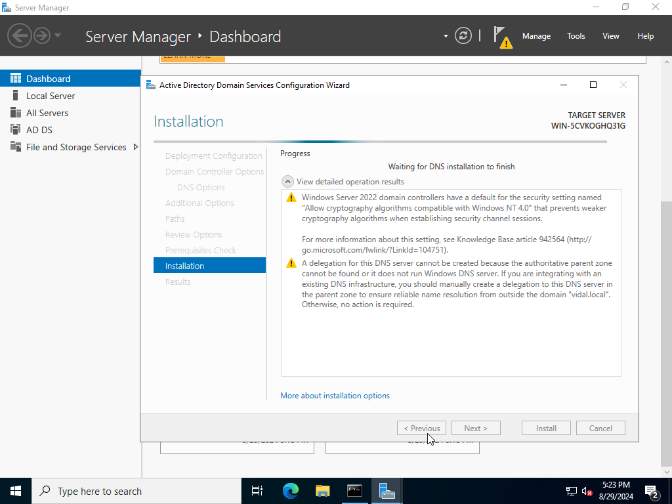
Task: Open the notifications flag with warning
Action: pyautogui.click(x=502, y=37)
